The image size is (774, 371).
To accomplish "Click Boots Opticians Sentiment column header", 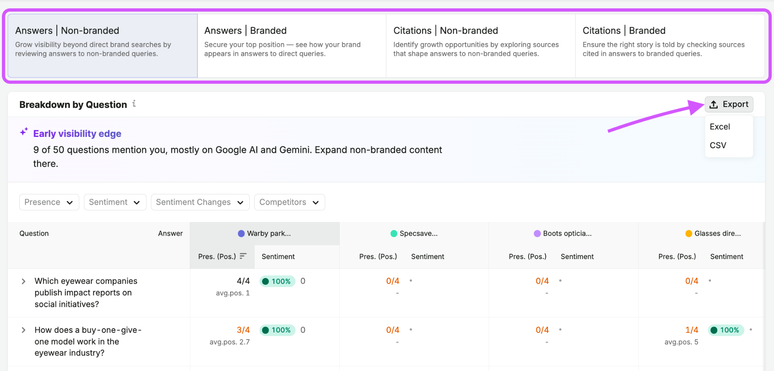I will [577, 257].
